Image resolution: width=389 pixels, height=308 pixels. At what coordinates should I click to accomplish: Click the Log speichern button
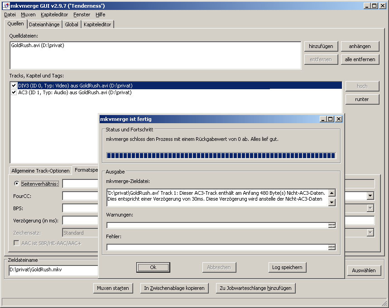(x=287, y=267)
